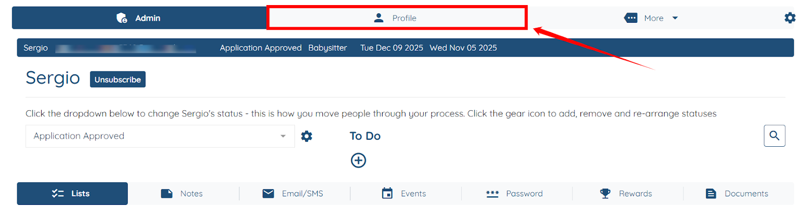Viewport: 811px width, 210px height.
Task: Click the envelope icon for Email/SMS
Action: [268, 193]
